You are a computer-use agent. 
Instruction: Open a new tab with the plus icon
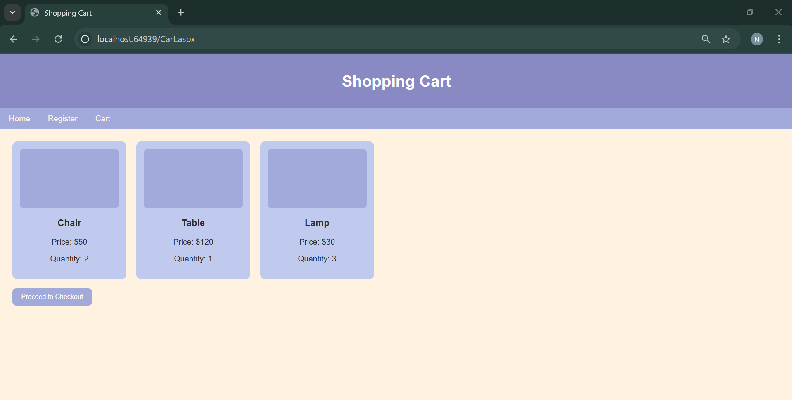tap(180, 12)
